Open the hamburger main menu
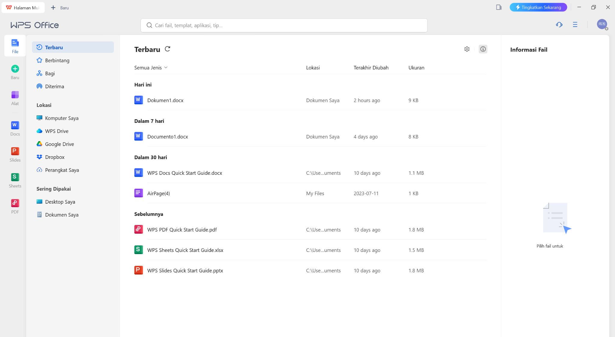 (x=575, y=25)
